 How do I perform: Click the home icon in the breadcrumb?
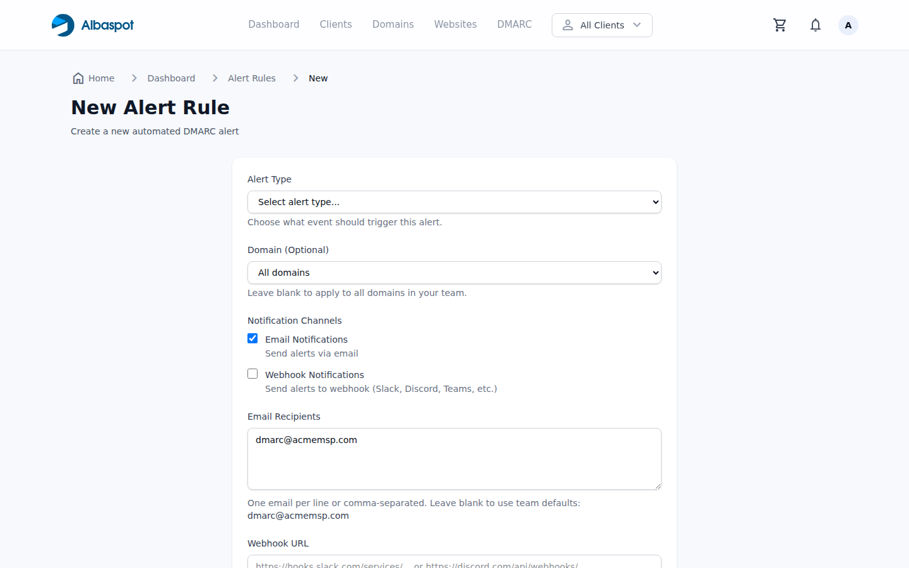click(77, 78)
